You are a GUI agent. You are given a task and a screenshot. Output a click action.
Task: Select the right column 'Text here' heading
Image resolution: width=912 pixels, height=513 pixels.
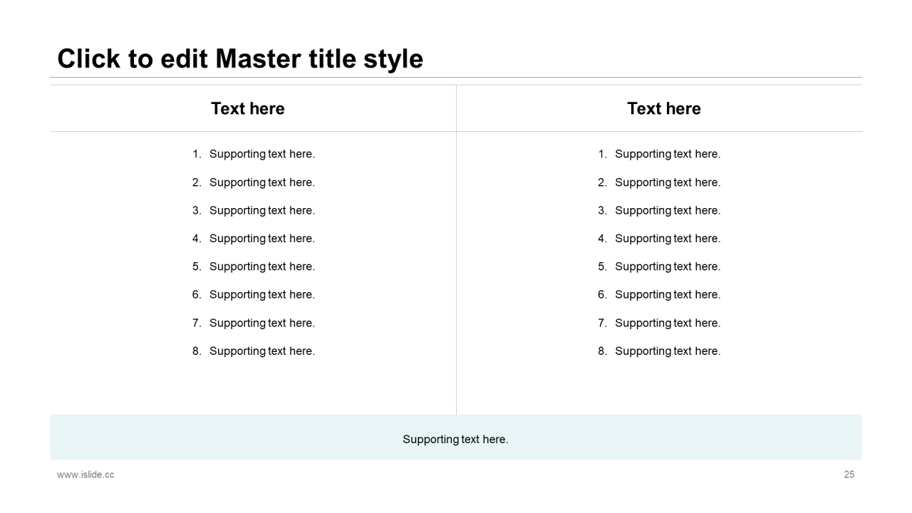[x=663, y=108]
